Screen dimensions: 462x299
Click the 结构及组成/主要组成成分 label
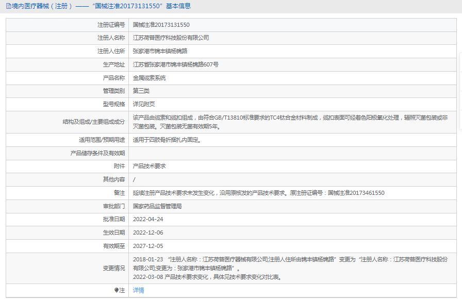(x=94, y=122)
